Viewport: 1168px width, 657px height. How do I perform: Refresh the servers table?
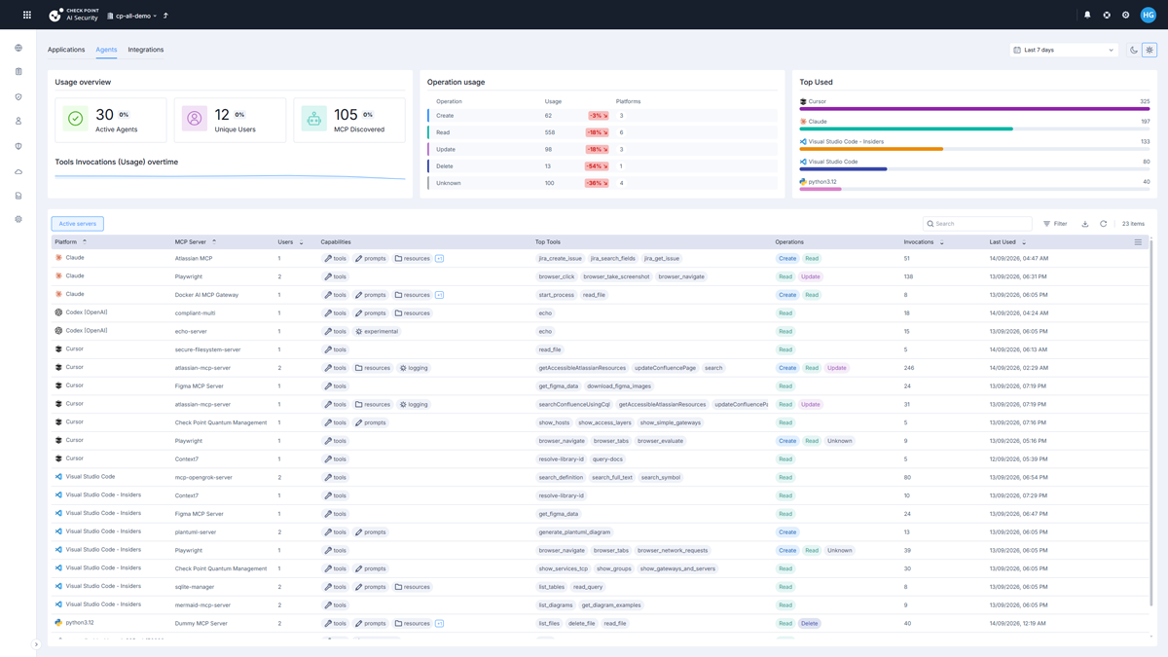[1104, 224]
